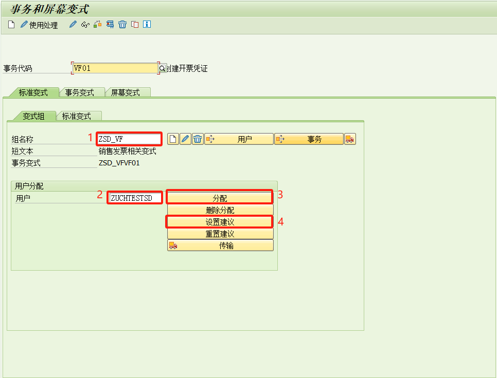Image resolution: width=497 pixels, height=378 pixels.
Task: Switch to the 事务变式 tab
Action: (80, 92)
